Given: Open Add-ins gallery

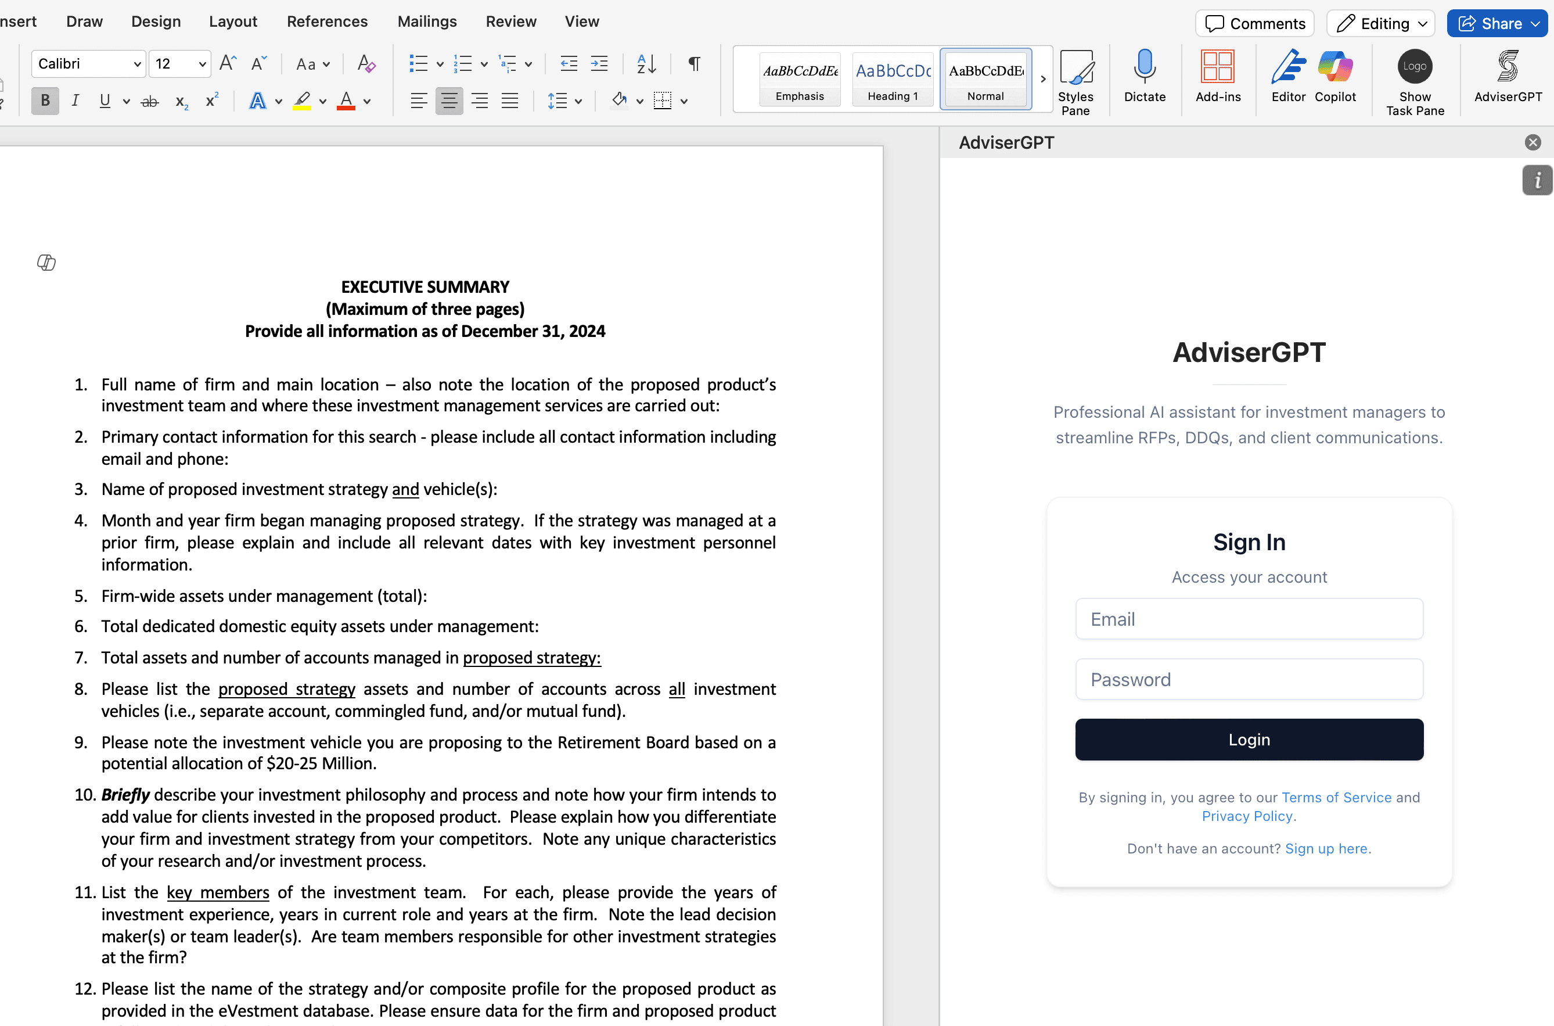Looking at the screenshot, I should 1218,76.
